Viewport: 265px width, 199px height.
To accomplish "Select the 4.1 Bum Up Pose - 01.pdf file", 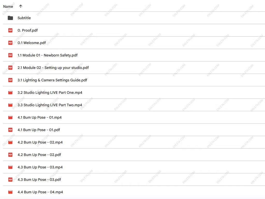I will click(39, 130).
